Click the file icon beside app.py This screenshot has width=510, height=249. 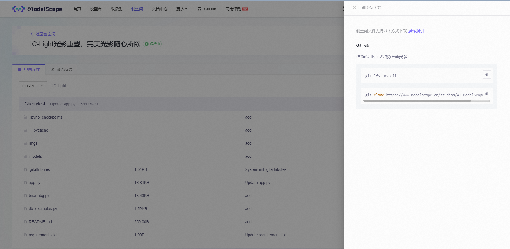(25, 183)
